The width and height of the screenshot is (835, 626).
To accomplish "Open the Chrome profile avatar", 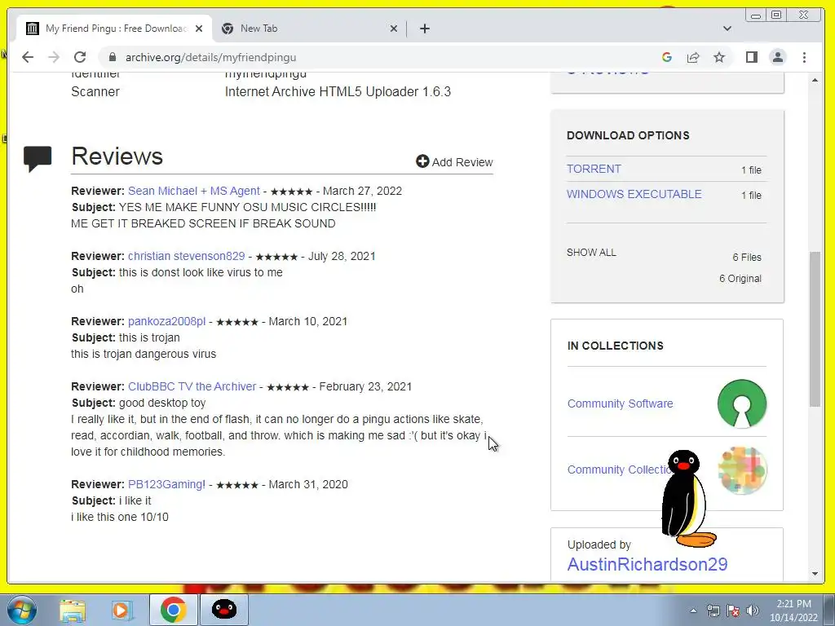I will [x=778, y=57].
